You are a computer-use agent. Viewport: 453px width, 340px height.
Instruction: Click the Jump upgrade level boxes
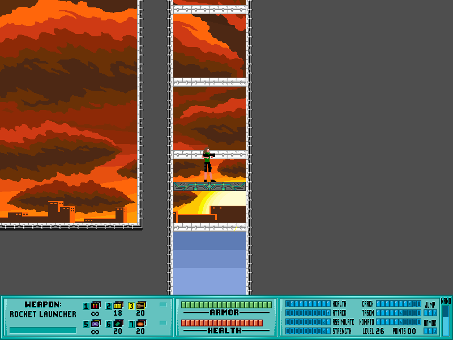point(430,313)
